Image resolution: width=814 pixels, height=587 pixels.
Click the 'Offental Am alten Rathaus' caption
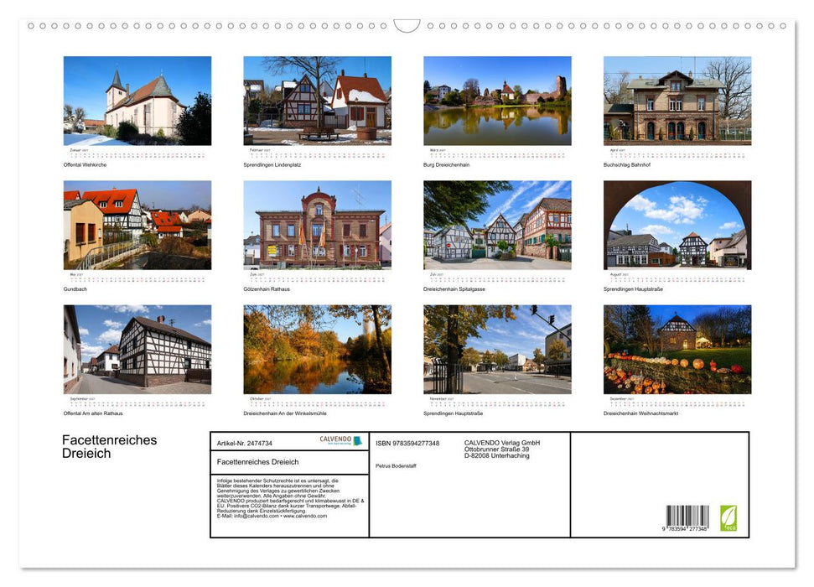[93, 413]
